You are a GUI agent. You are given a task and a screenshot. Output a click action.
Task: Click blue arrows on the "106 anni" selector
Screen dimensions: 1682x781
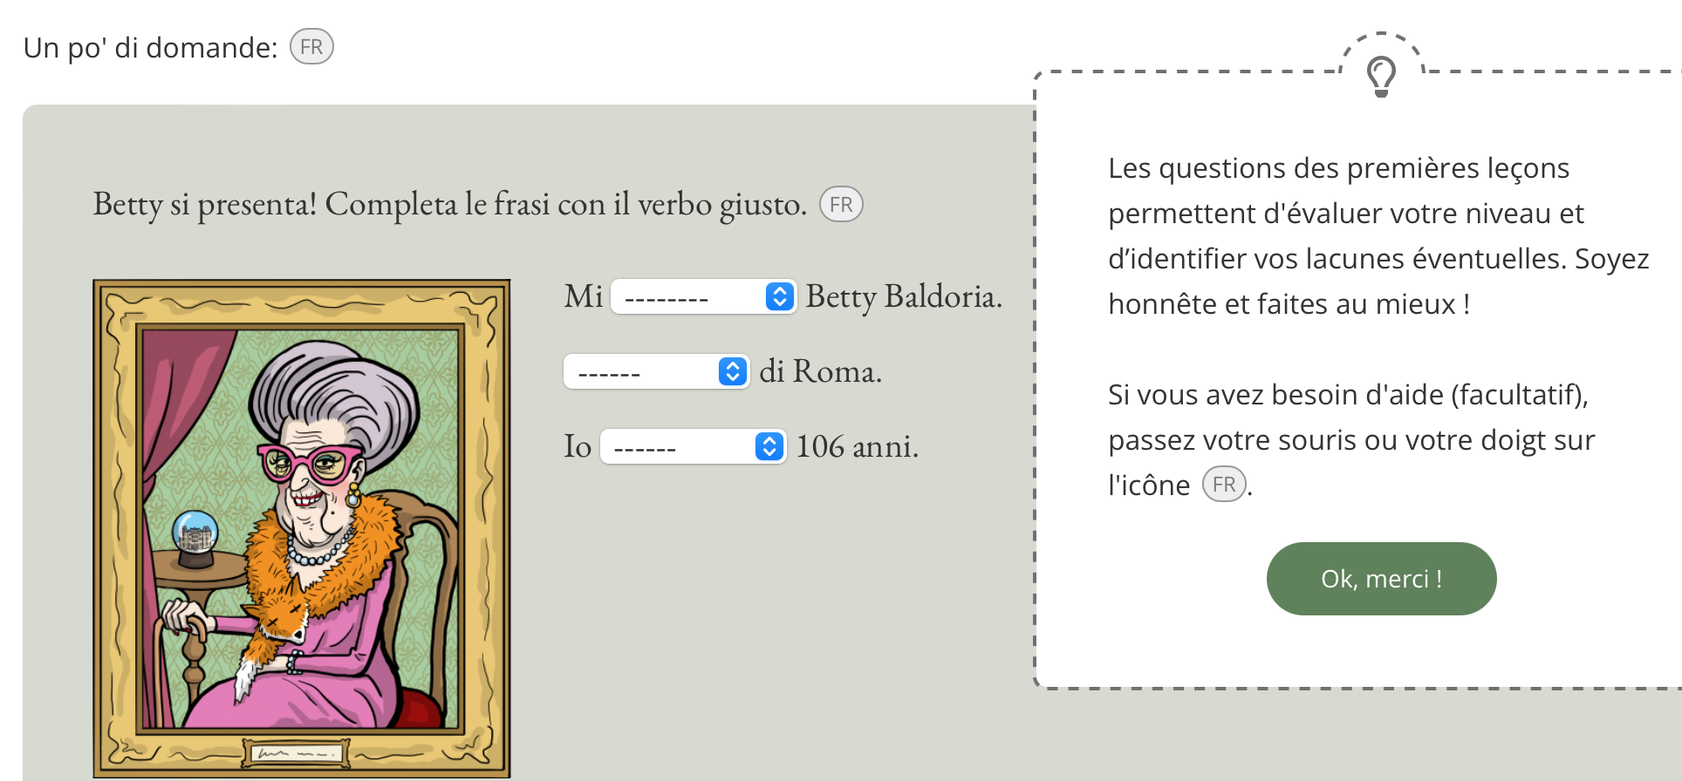pos(769,447)
